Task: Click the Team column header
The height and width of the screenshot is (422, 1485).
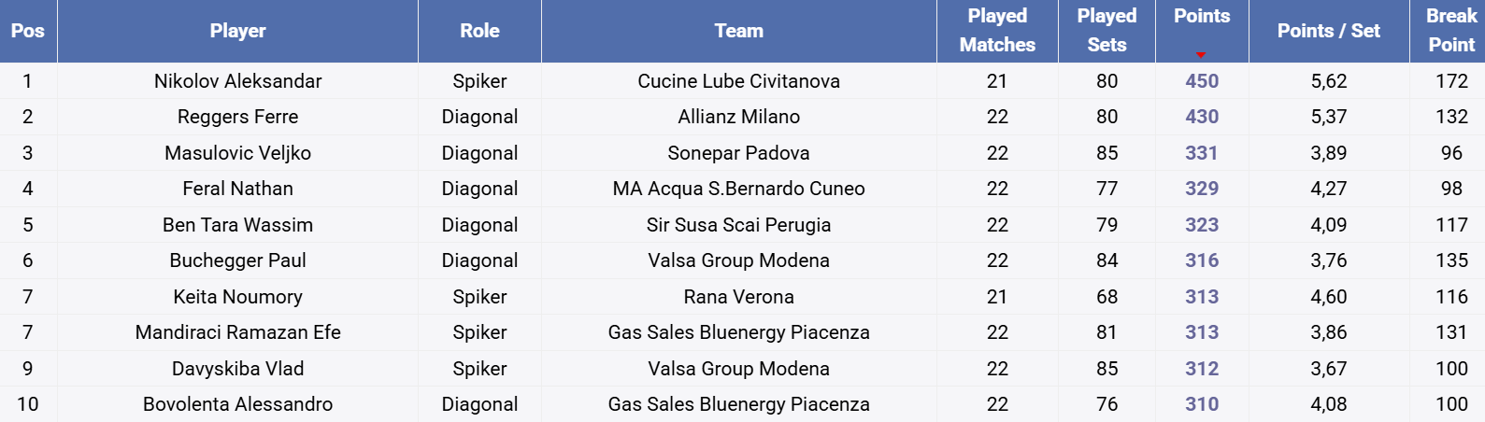Action: 738,31
